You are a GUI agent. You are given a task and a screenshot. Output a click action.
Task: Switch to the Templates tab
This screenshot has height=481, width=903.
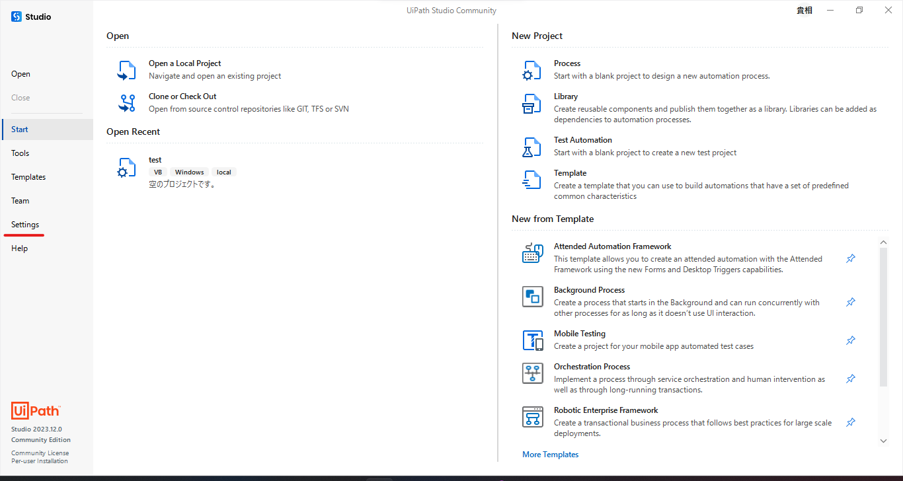point(28,177)
